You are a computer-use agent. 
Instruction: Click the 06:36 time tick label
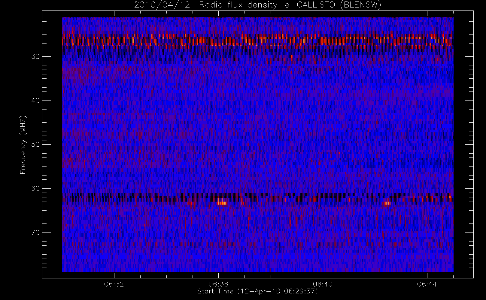[x=218, y=284]
